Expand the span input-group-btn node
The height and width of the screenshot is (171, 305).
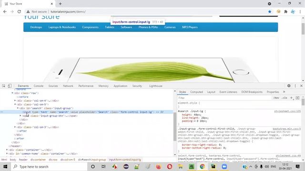tap(20, 116)
